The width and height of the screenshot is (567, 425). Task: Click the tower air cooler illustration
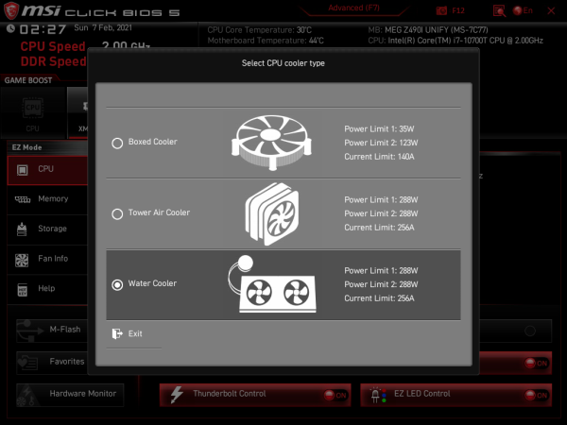pos(272,213)
